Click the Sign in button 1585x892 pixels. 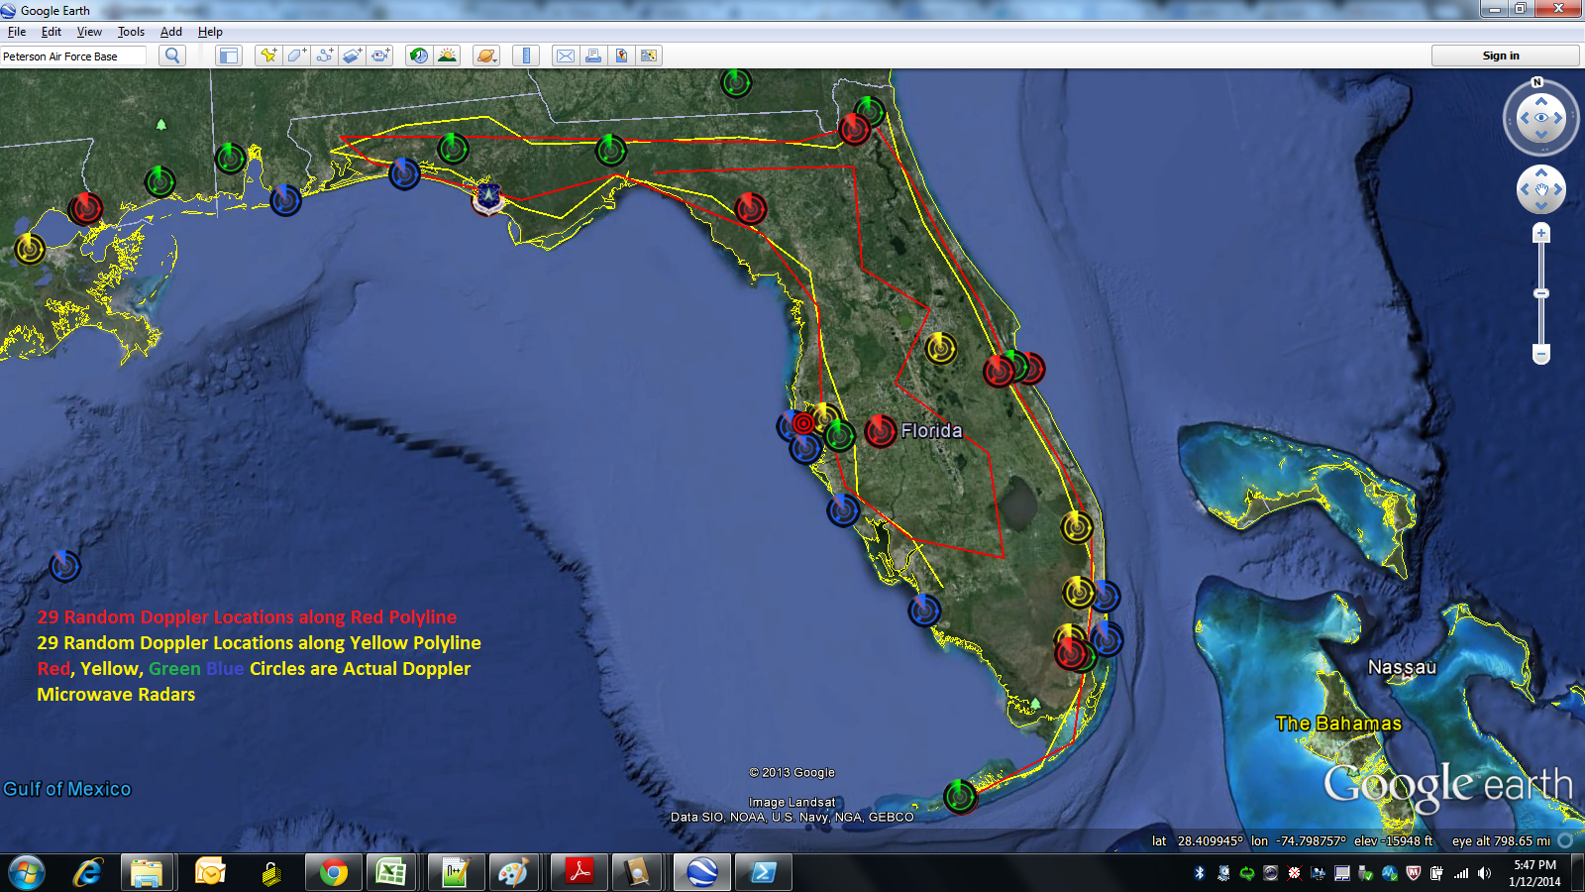pyautogui.click(x=1501, y=56)
